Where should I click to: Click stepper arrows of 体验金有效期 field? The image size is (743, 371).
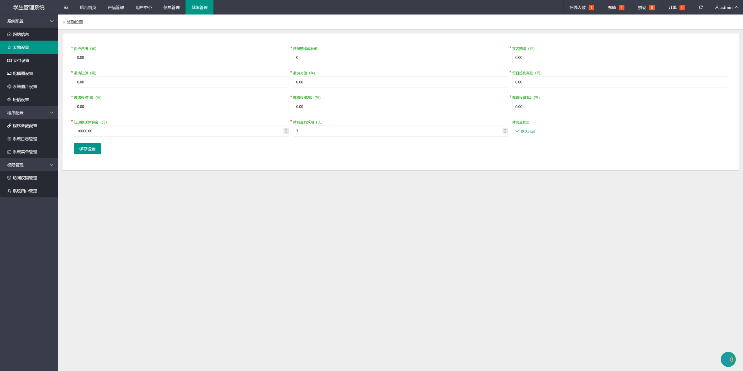click(x=505, y=131)
